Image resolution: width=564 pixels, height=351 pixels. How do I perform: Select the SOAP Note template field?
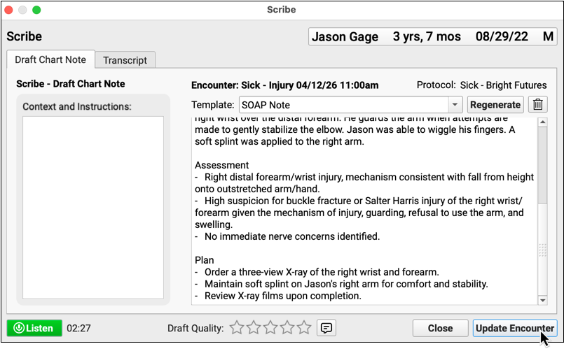tap(343, 105)
